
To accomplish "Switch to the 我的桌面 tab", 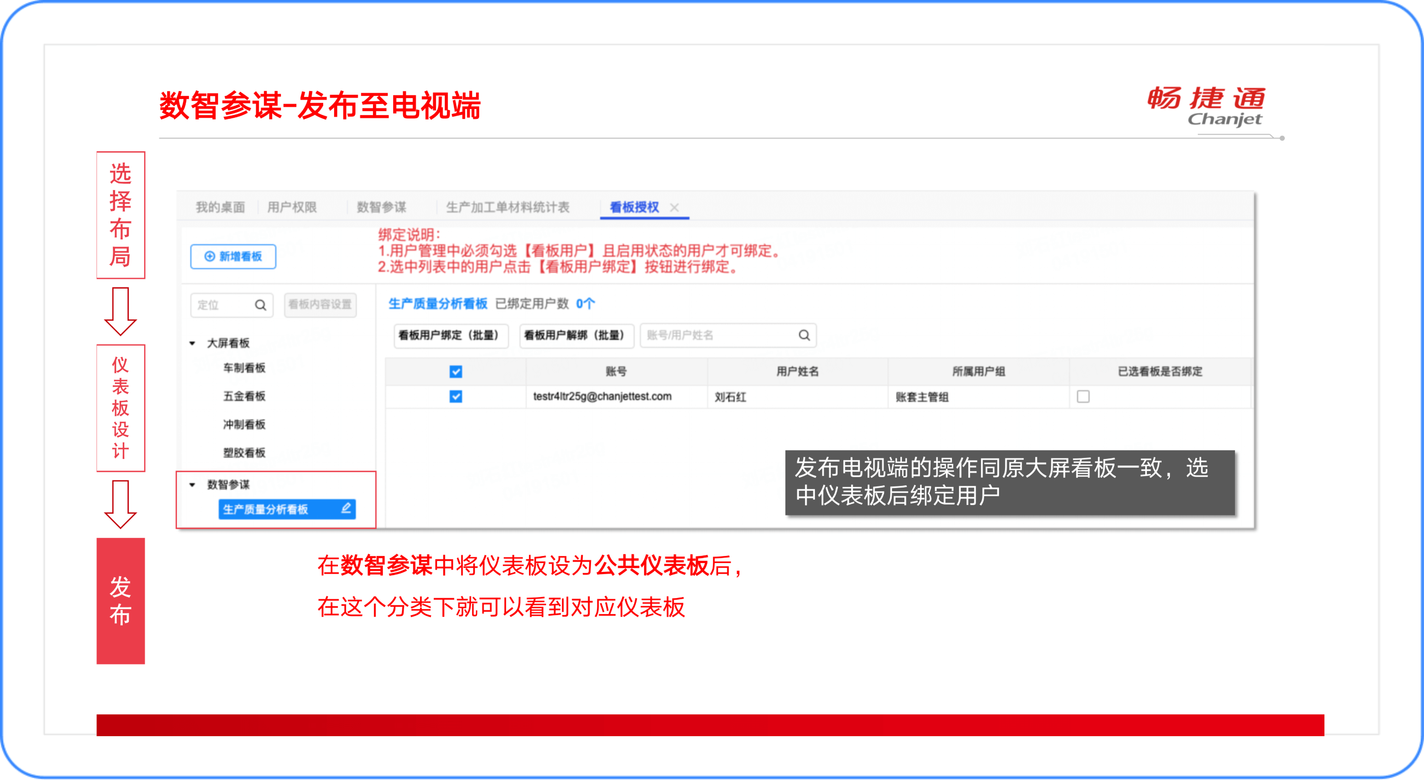I will point(220,207).
